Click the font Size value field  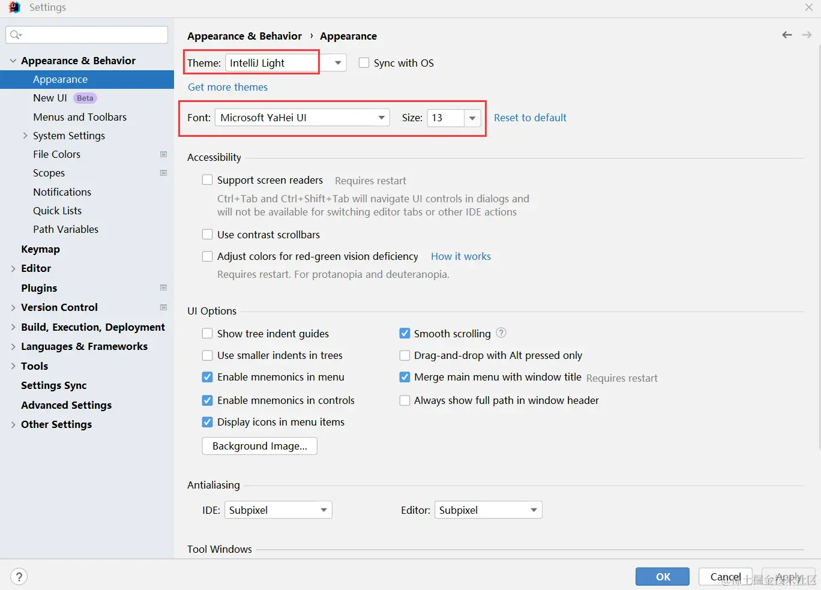pyautogui.click(x=445, y=118)
